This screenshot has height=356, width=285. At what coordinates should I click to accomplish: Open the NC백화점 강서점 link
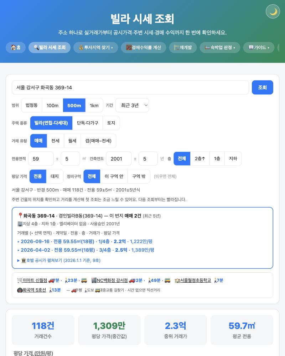point(112,281)
